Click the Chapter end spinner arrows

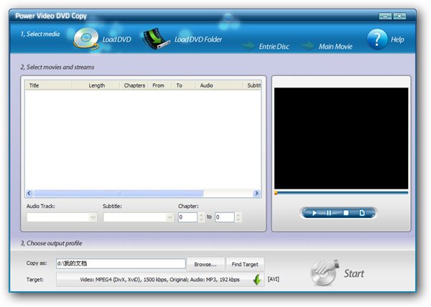[x=238, y=217]
